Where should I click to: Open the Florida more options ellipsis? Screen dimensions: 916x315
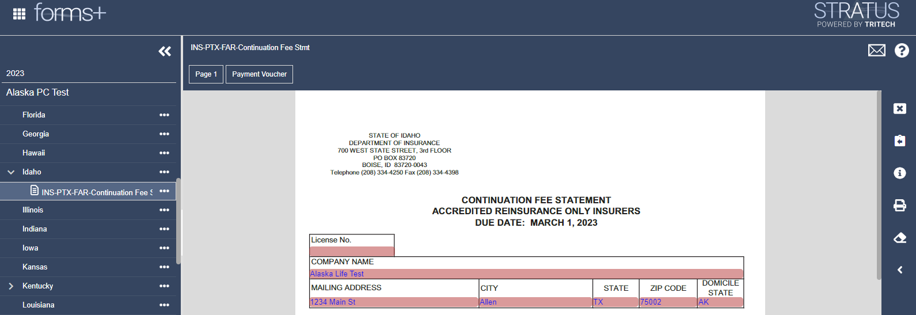coord(164,115)
